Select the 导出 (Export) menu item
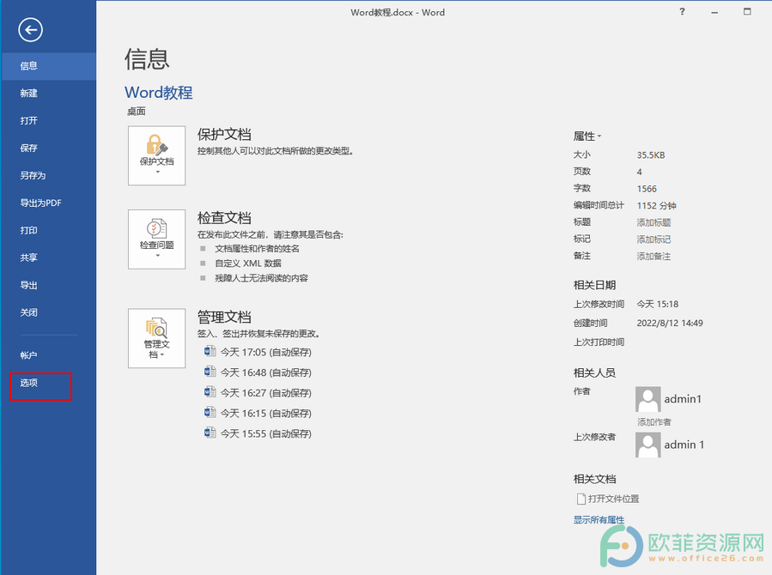The width and height of the screenshot is (772, 575). (49, 285)
